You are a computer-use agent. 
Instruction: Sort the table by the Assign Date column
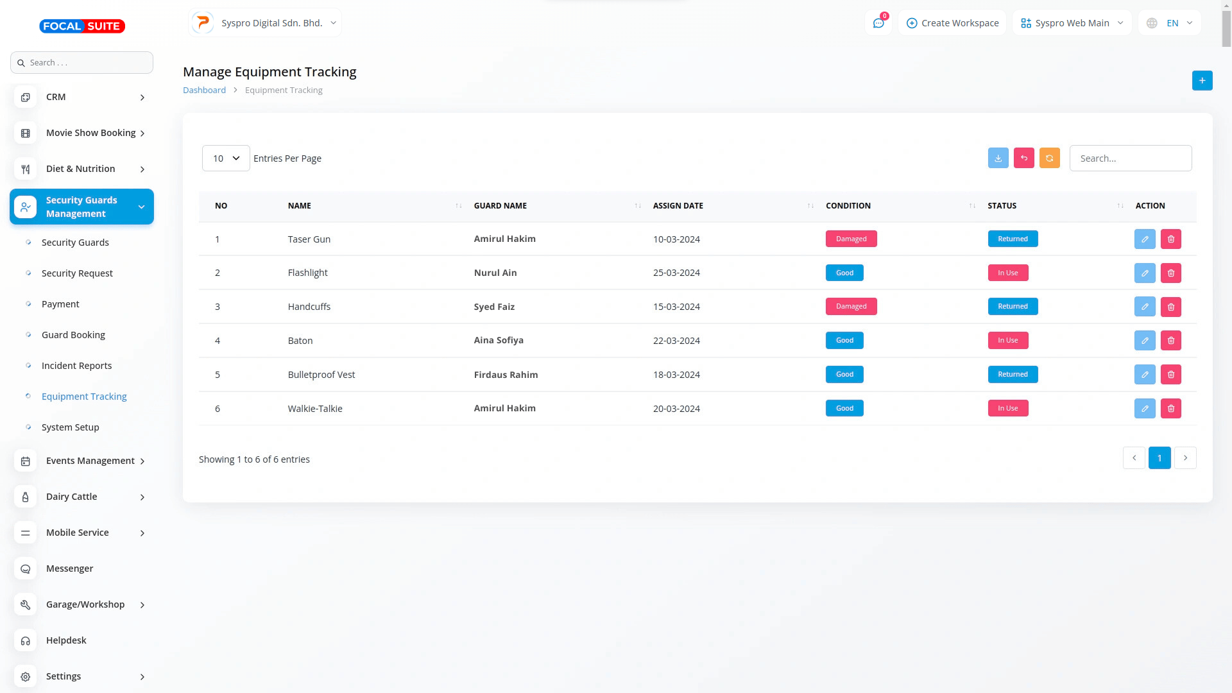click(678, 206)
